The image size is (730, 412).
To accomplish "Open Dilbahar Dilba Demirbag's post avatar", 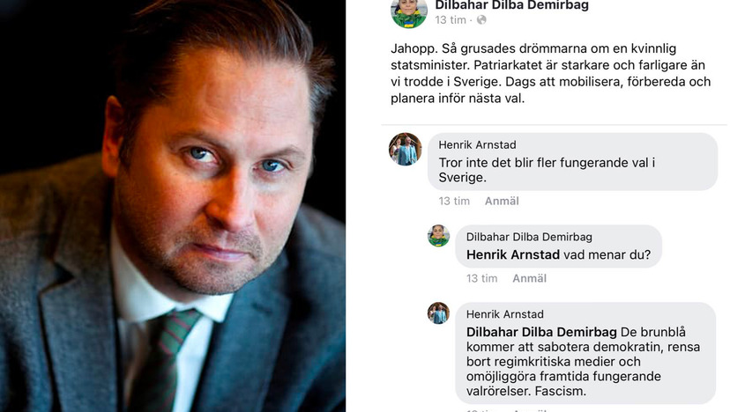I will click(409, 13).
